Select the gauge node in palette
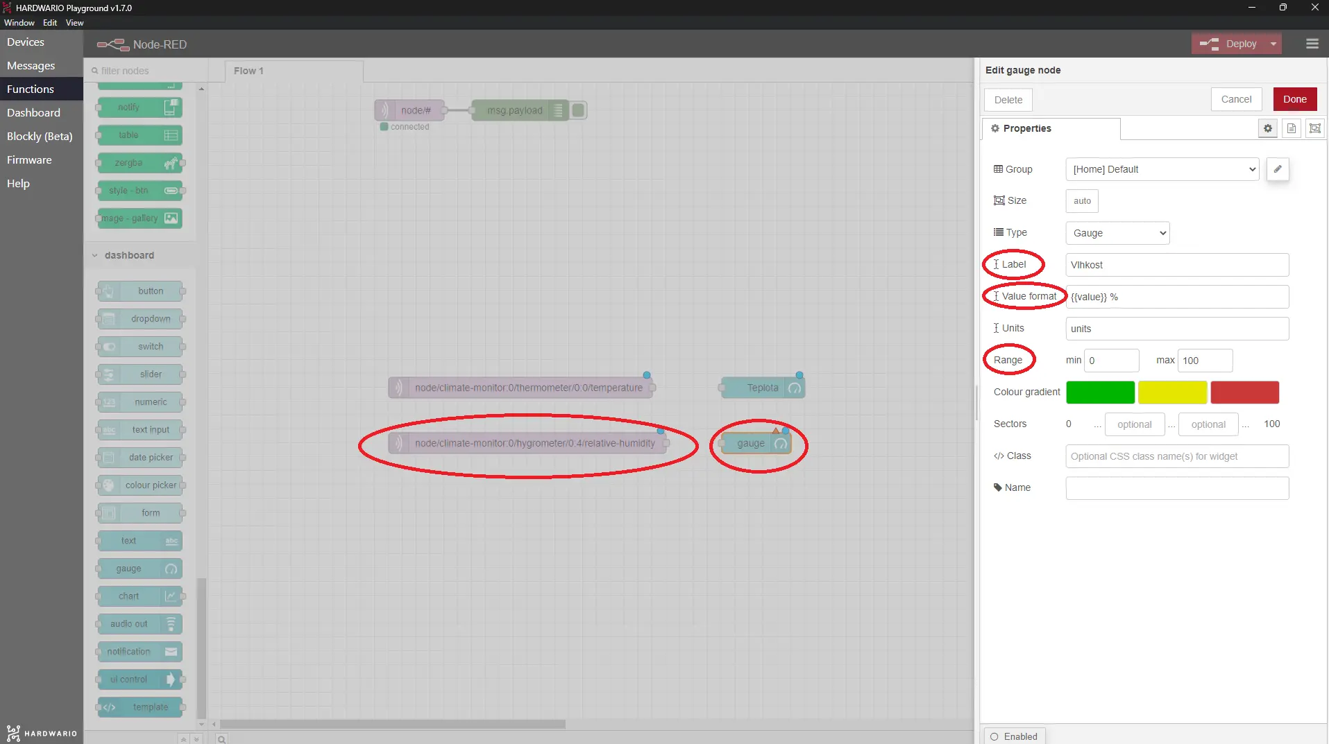The height and width of the screenshot is (744, 1329). click(x=140, y=569)
